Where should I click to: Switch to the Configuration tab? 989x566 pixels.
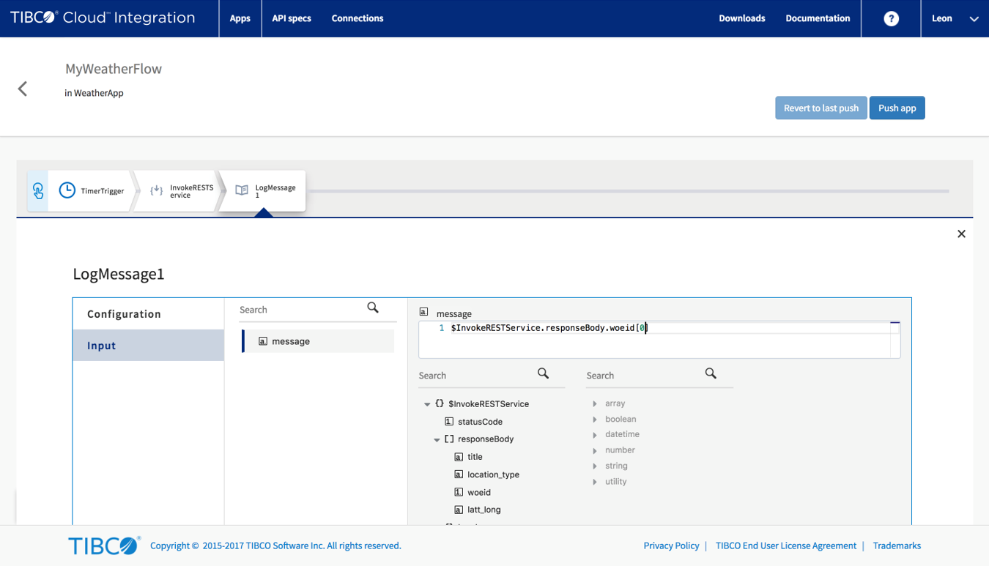124,313
